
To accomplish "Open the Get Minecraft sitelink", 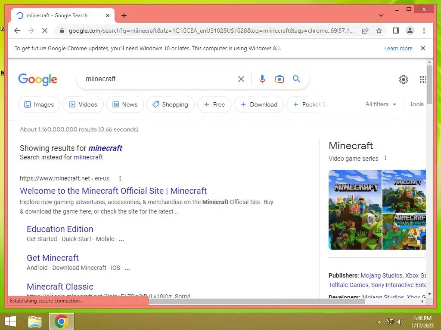I will [53, 258].
